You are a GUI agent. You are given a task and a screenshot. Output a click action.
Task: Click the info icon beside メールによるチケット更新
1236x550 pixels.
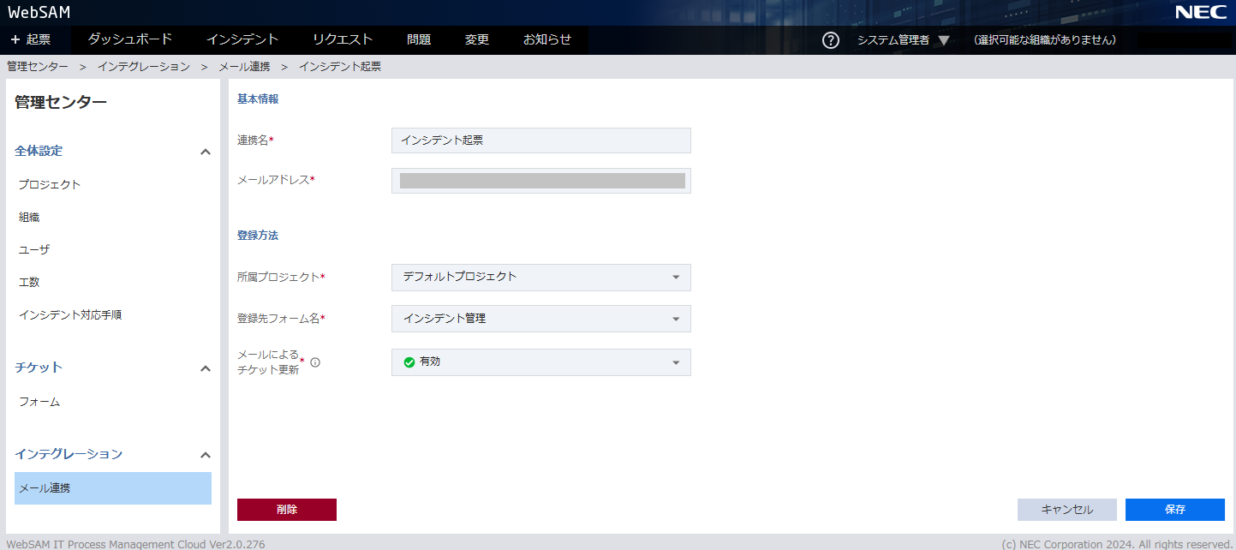pyautogui.click(x=315, y=362)
